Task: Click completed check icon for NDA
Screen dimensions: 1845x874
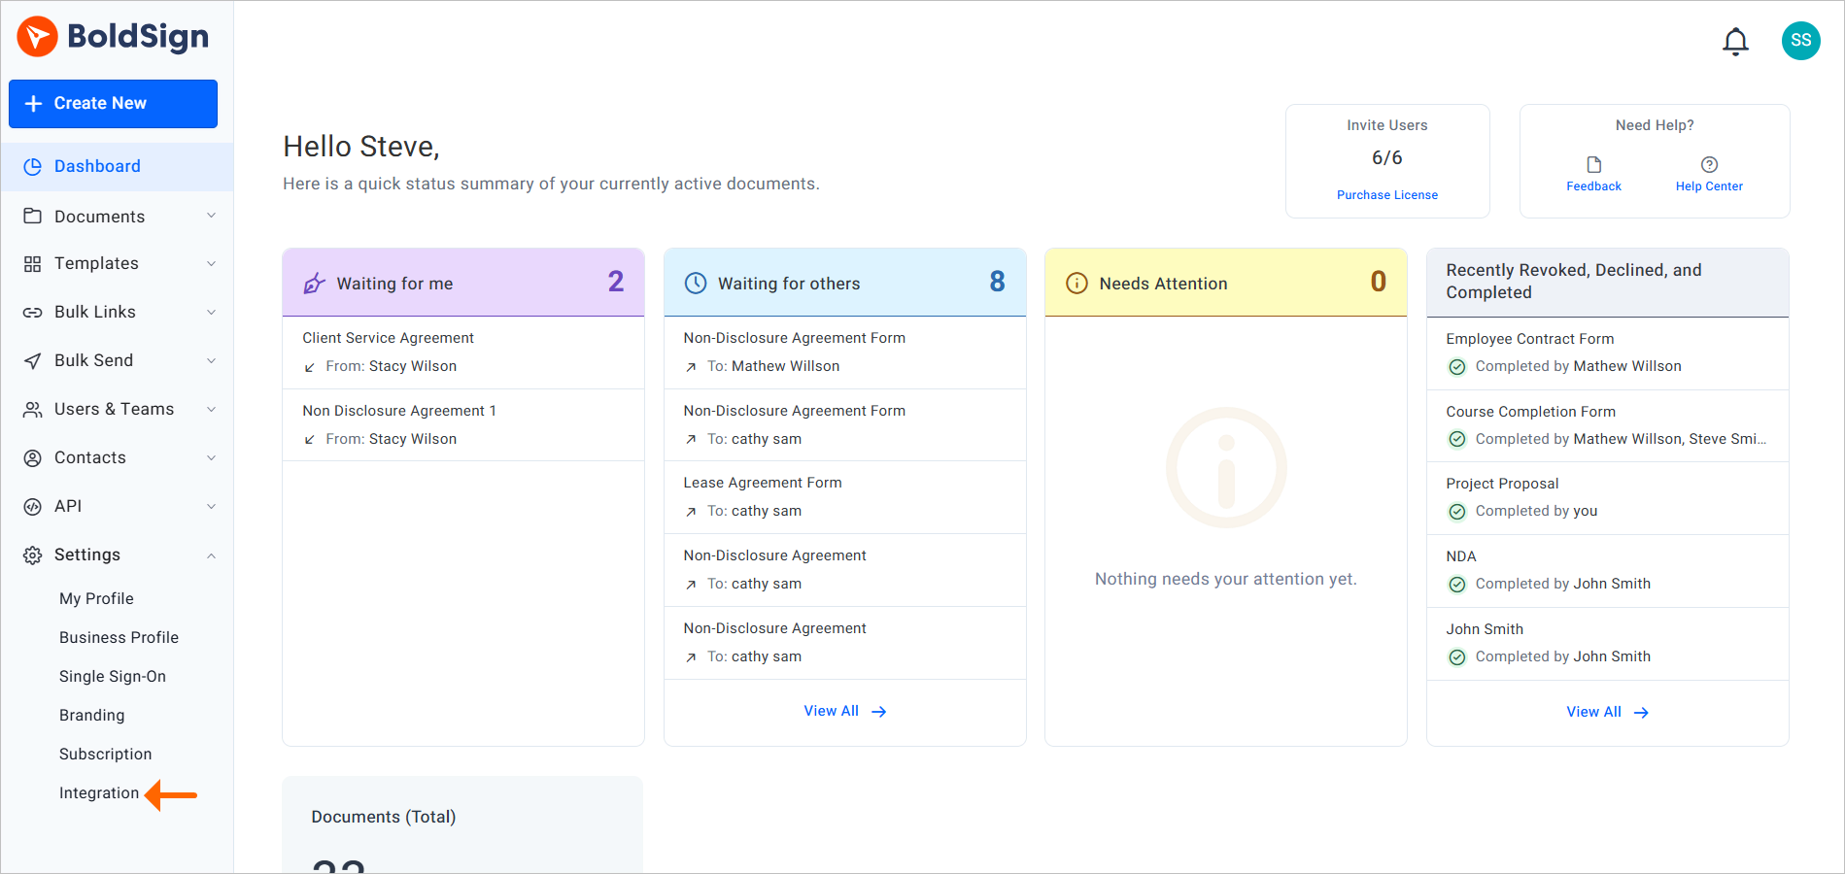Action: pyautogui.click(x=1457, y=585)
